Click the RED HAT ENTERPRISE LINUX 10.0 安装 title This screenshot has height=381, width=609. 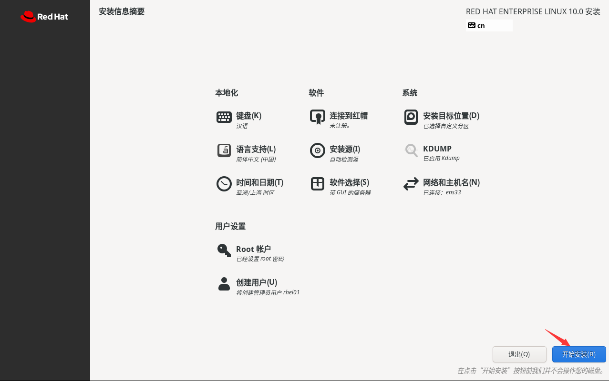coord(533,12)
